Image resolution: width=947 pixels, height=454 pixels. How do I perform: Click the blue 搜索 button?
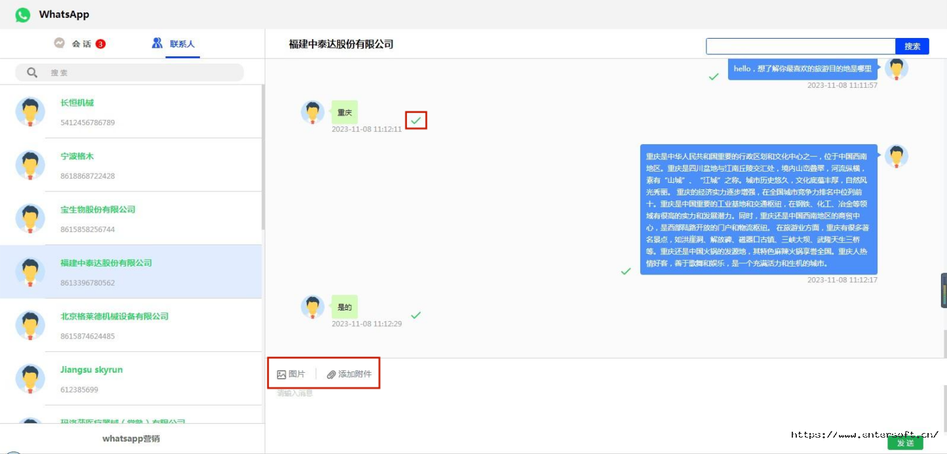pyautogui.click(x=912, y=47)
